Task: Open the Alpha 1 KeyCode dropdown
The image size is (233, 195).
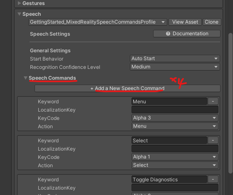Action: click(x=175, y=157)
